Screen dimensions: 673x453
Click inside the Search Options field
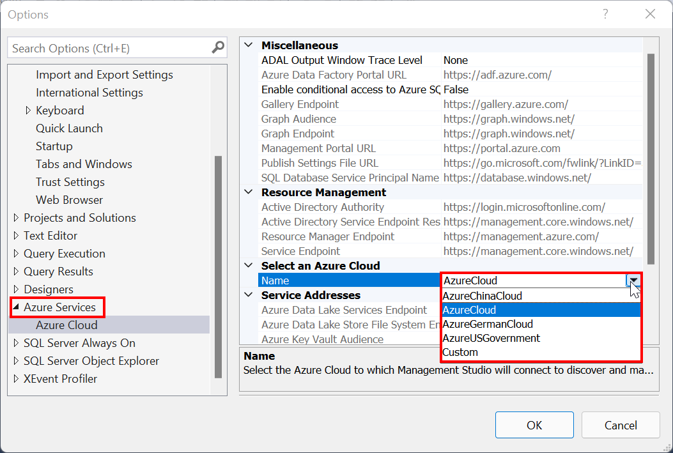tap(102, 47)
